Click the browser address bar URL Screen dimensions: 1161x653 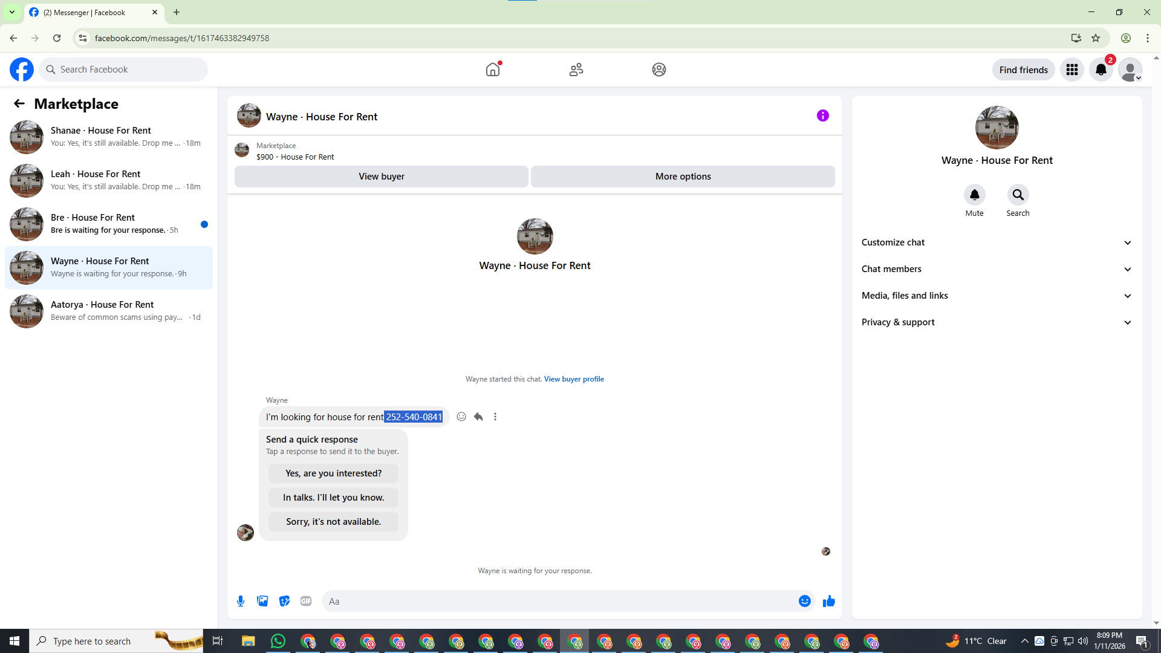(x=182, y=38)
